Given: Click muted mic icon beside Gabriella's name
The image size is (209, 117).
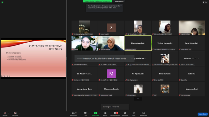Looking at the screenshot, I should pos(180,80).
